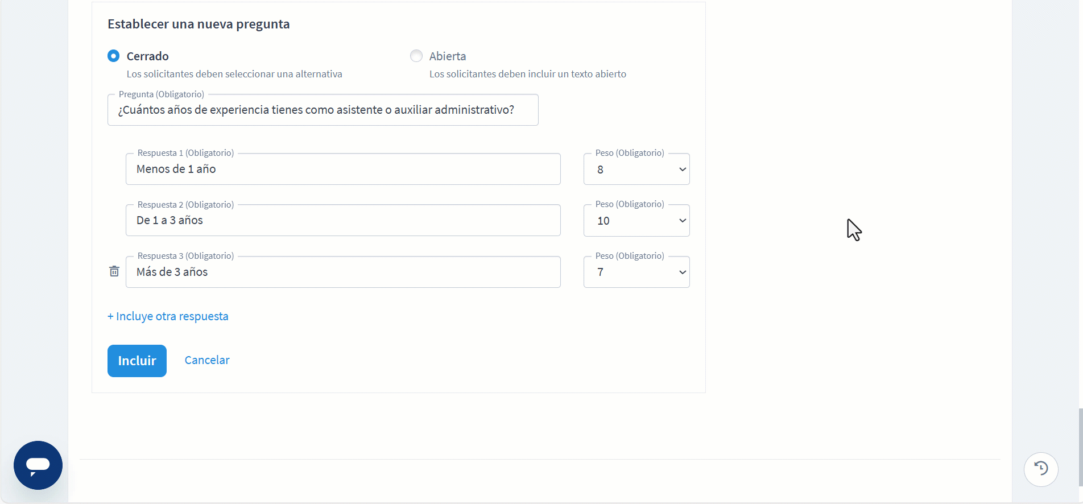The image size is (1083, 504).
Task: Click the history clock icon
Action: 1041,469
